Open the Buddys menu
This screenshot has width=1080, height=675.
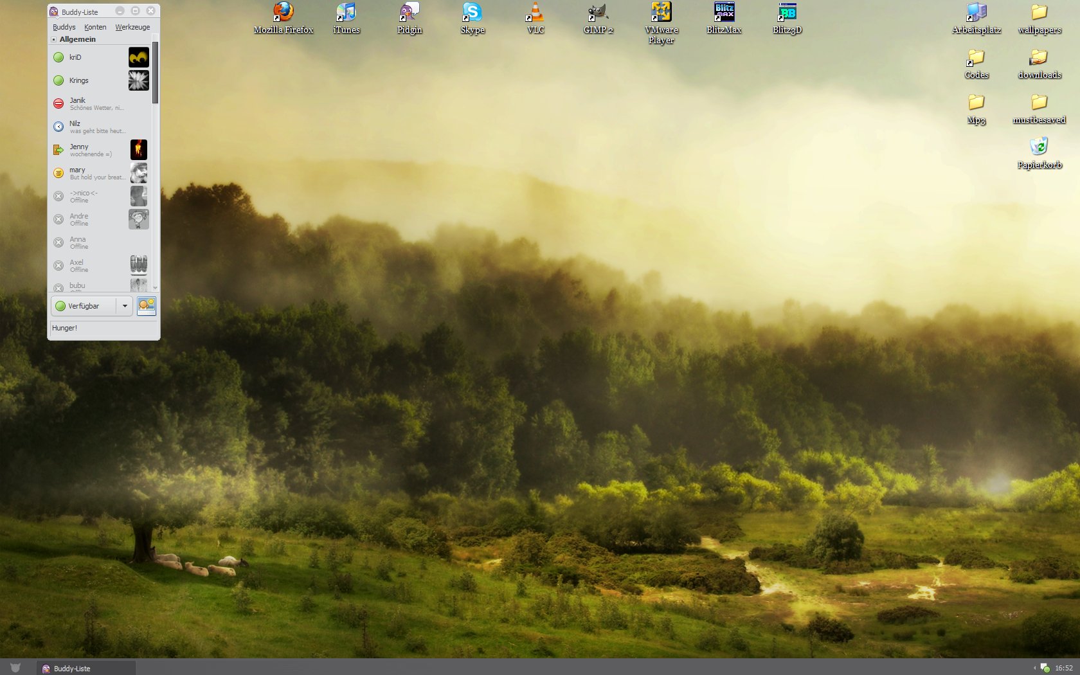pos(64,27)
